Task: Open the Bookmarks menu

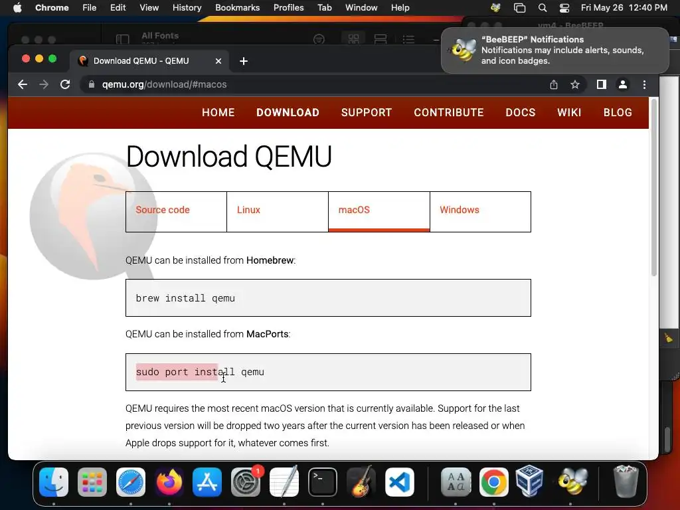Action: tap(237, 8)
